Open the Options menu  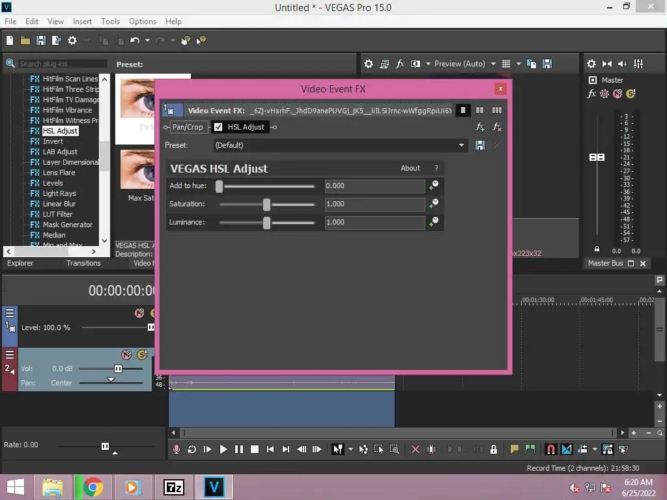coord(143,21)
